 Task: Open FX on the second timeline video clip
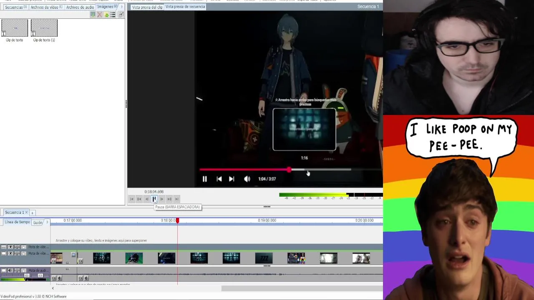tap(81, 261)
